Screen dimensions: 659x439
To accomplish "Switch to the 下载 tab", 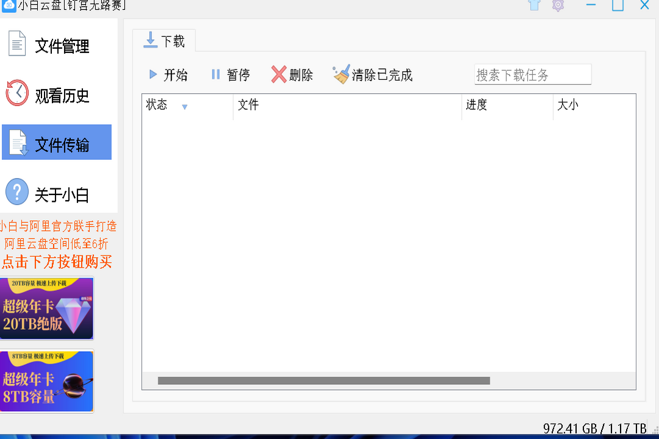I will [x=165, y=41].
